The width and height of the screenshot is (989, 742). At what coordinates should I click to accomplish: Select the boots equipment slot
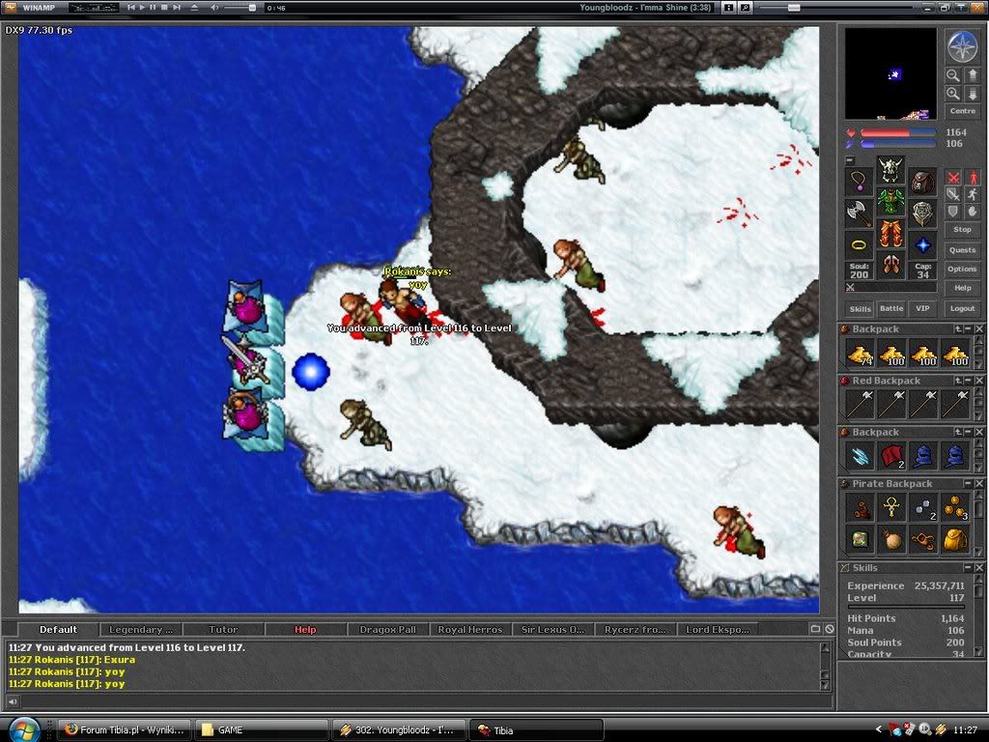tap(890, 265)
